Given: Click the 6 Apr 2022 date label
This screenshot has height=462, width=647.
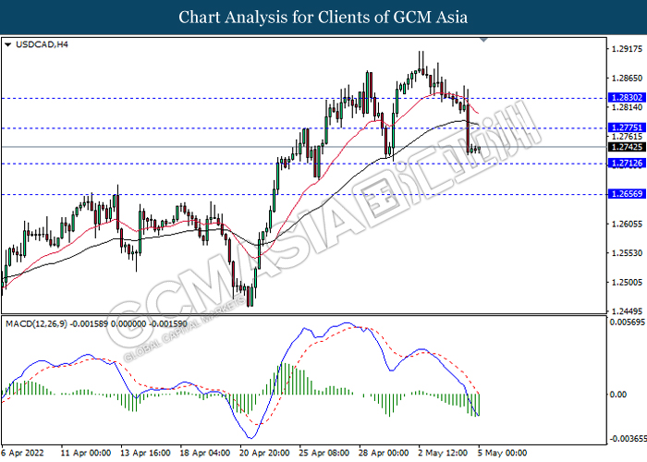Looking at the screenshot, I should click(x=22, y=453).
